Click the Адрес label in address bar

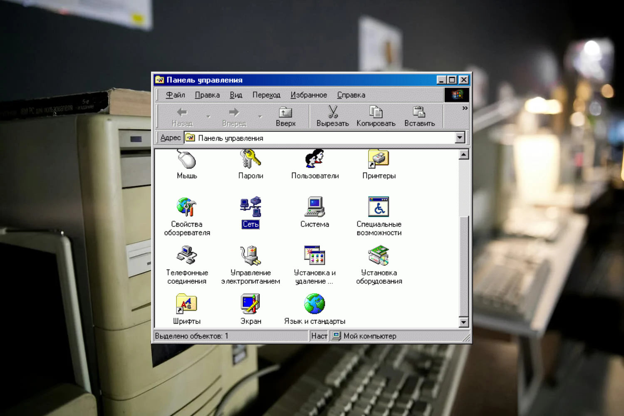[171, 138]
